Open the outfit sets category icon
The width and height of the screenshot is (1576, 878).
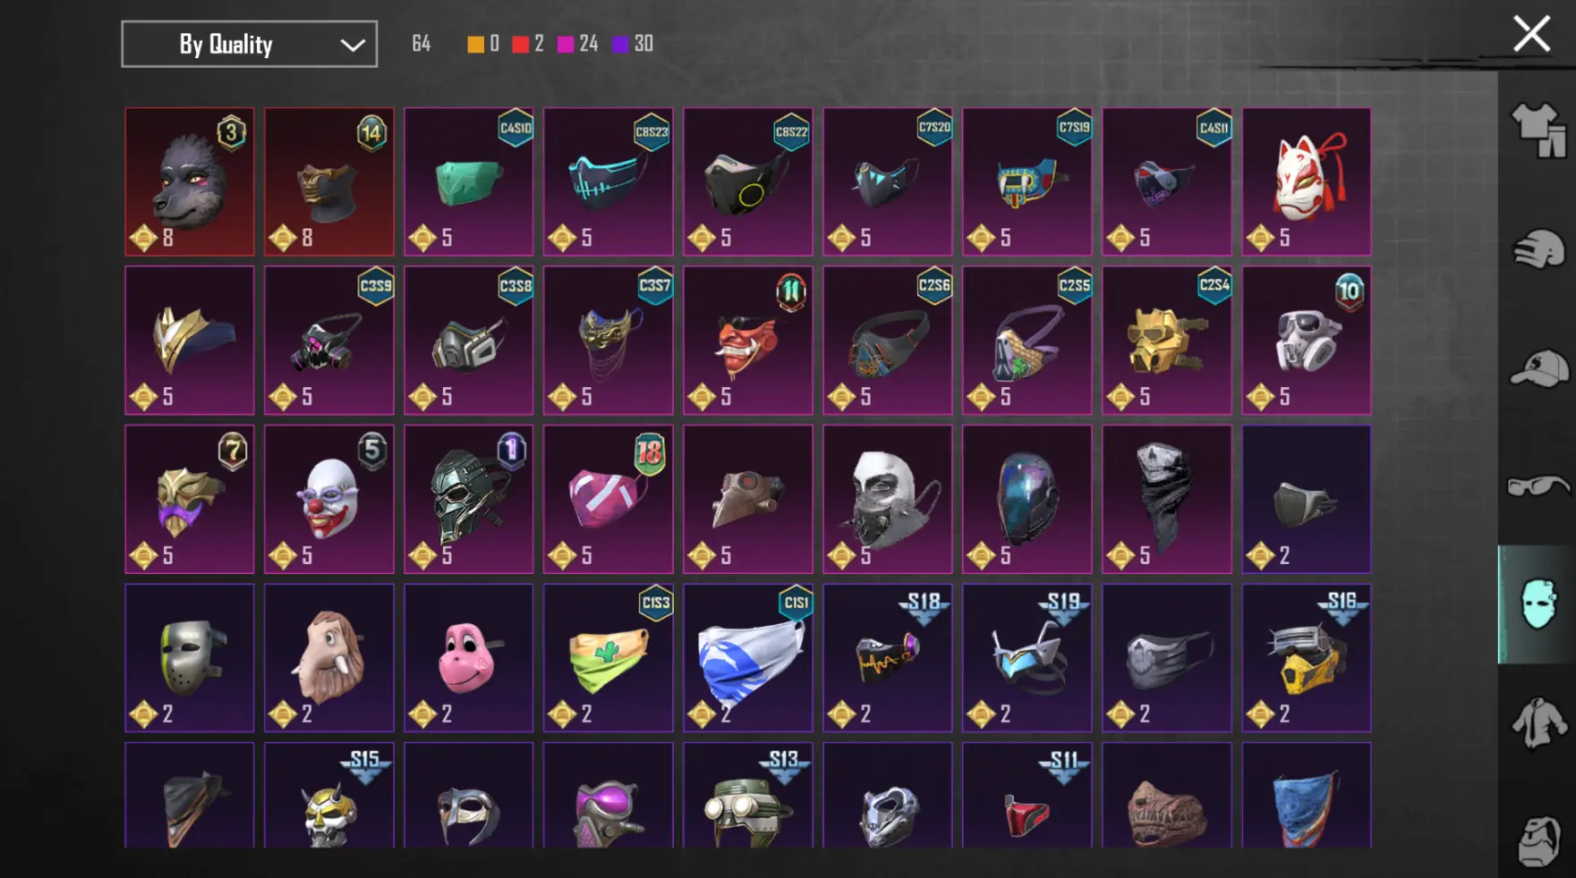pos(1538,131)
